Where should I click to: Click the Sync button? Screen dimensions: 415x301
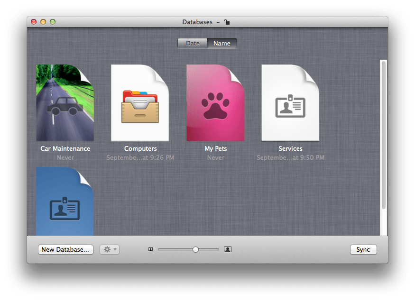pyautogui.click(x=363, y=249)
